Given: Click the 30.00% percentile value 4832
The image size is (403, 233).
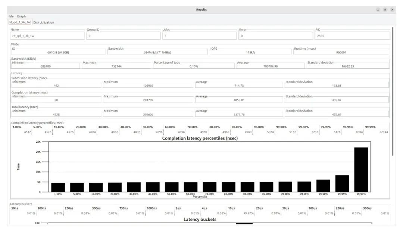Looking at the screenshot, I should (x=115, y=132).
